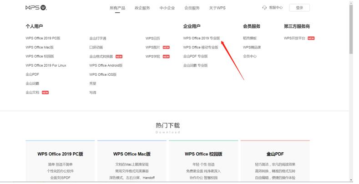Click the 个人用户 column heading
The height and width of the screenshot is (184, 359).
point(34,26)
